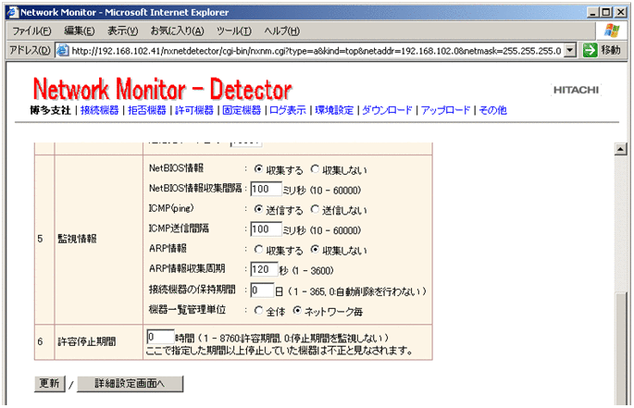634x408 pixels.
Task: Click the 移動 go button label
Action: tap(611, 50)
